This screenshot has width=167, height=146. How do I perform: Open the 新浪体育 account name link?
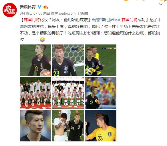[27, 7]
